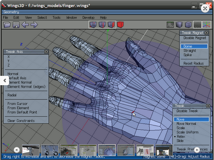Toggle orthographic cube view icon
This screenshot has height=160, width=214.
click(x=188, y=25)
